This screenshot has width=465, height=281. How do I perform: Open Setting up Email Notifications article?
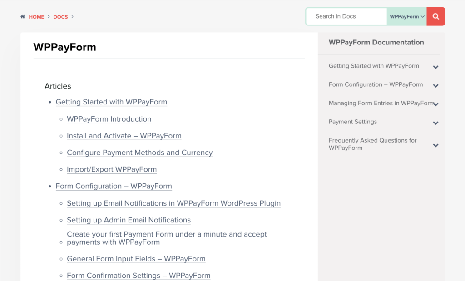173,203
